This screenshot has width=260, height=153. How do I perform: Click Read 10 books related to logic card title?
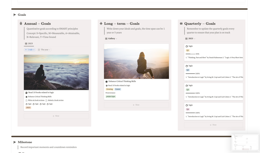click(41, 92)
